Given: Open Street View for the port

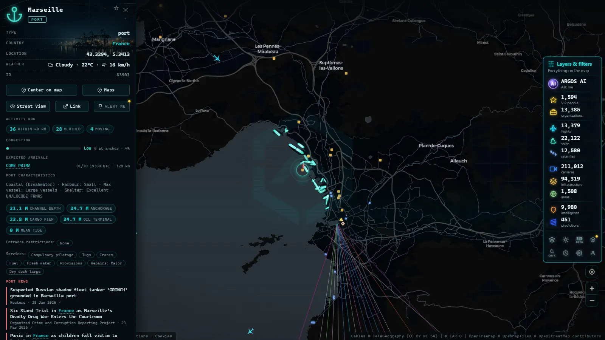Looking at the screenshot, I should pyautogui.click(x=28, y=106).
